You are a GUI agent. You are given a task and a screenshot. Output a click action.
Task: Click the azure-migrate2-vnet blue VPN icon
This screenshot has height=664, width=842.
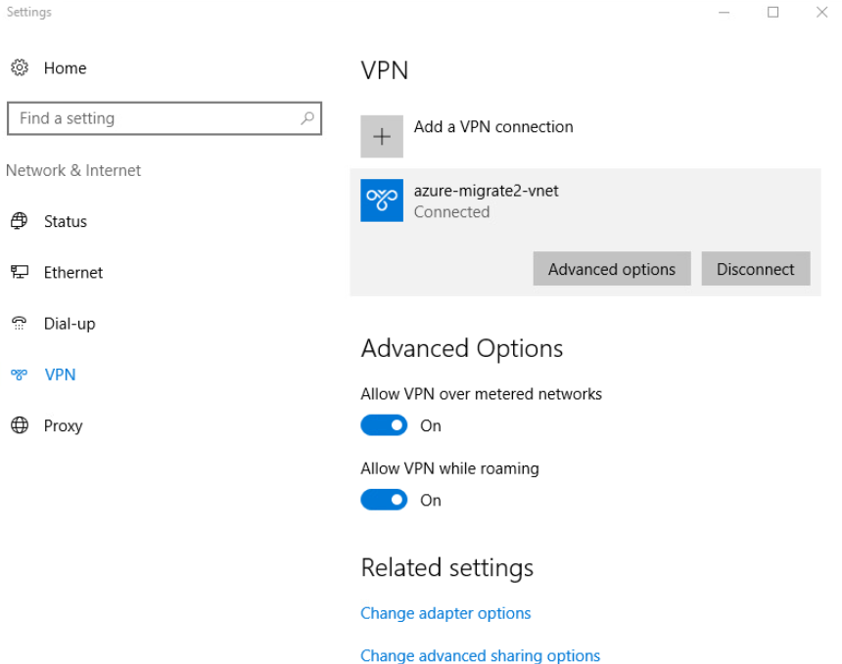[382, 200]
